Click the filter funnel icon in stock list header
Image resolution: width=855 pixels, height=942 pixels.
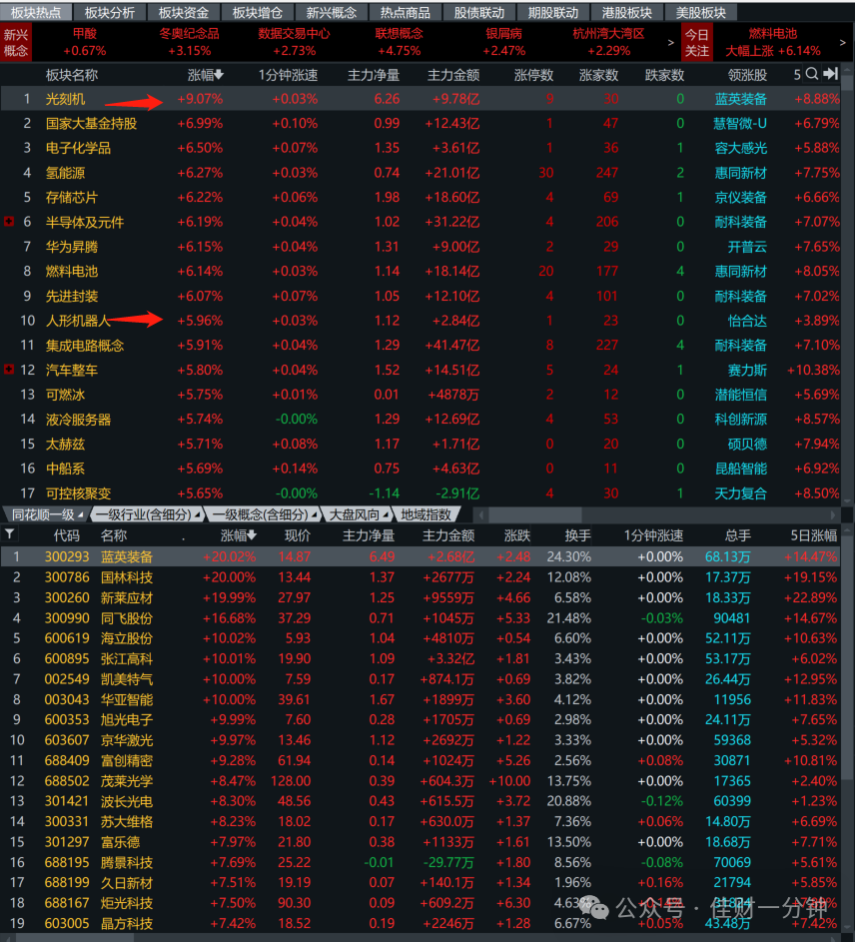10,533
